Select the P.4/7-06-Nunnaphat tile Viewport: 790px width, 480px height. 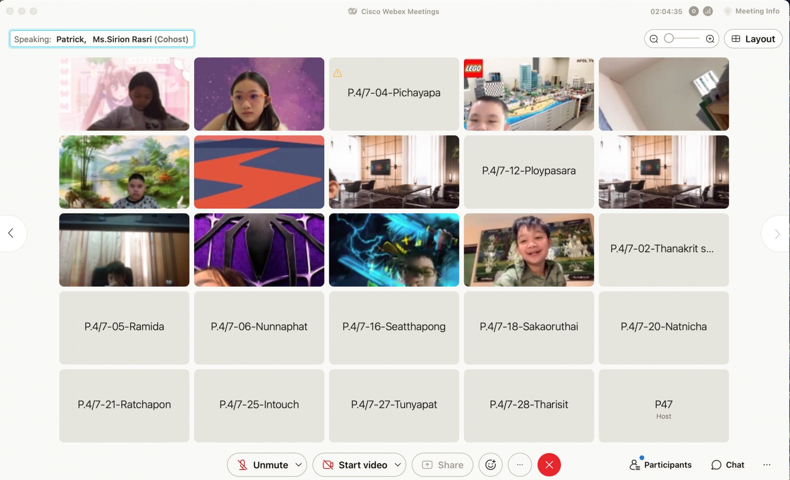tap(259, 327)
